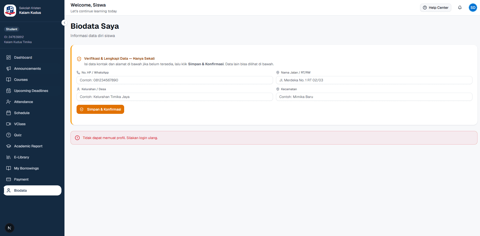Navigate to Attendance
This screenshot has height=236, width=480.
(x=23, y=102)
